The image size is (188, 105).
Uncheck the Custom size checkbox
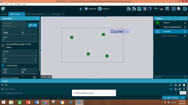[3, 65]
